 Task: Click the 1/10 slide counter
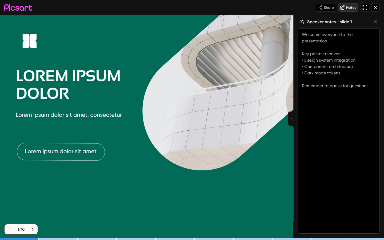21,229
